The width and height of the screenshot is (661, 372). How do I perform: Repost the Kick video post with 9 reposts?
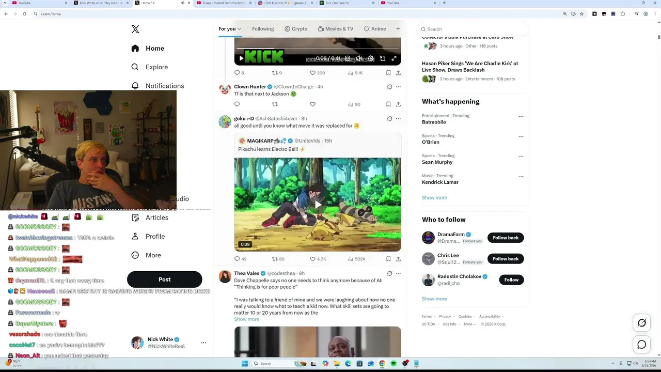click(277, 73)
